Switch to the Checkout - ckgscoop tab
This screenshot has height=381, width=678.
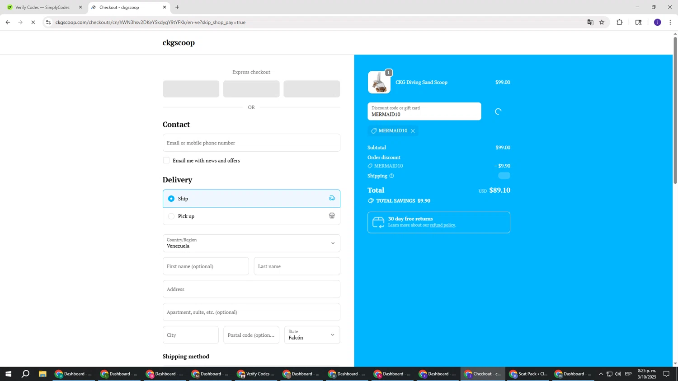tap(128, 7)
